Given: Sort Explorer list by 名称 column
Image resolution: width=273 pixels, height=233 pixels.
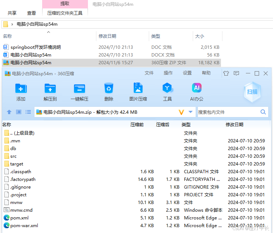Looking at the screenshot, I should (x=7, y=36).
